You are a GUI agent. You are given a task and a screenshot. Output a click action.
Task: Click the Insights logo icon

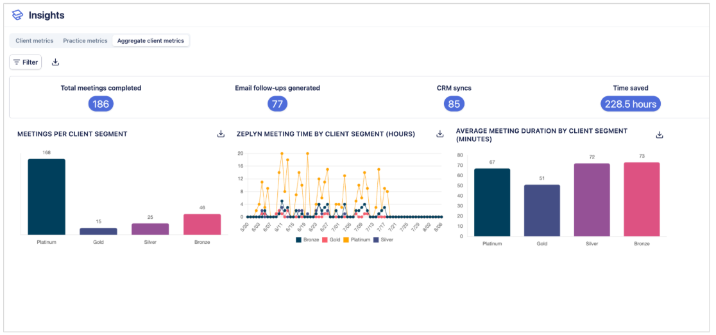[x=17, y=15]
